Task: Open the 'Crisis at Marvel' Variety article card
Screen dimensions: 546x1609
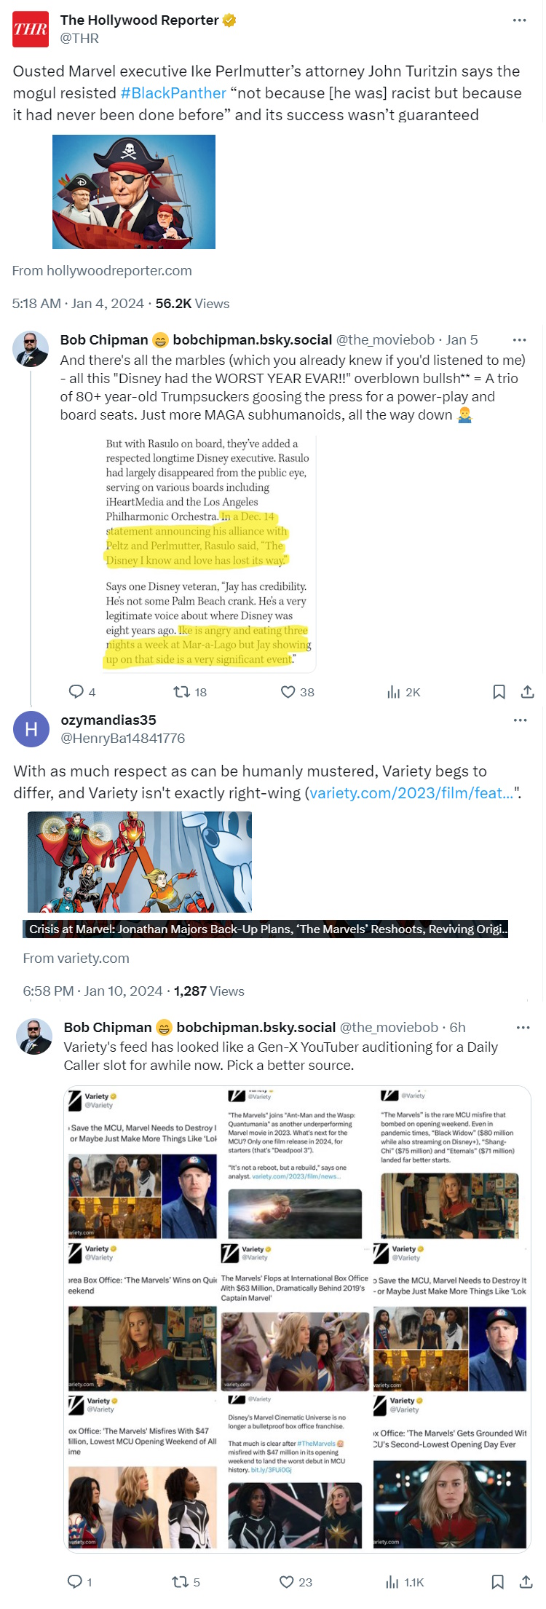Action: tap(265, 929)
